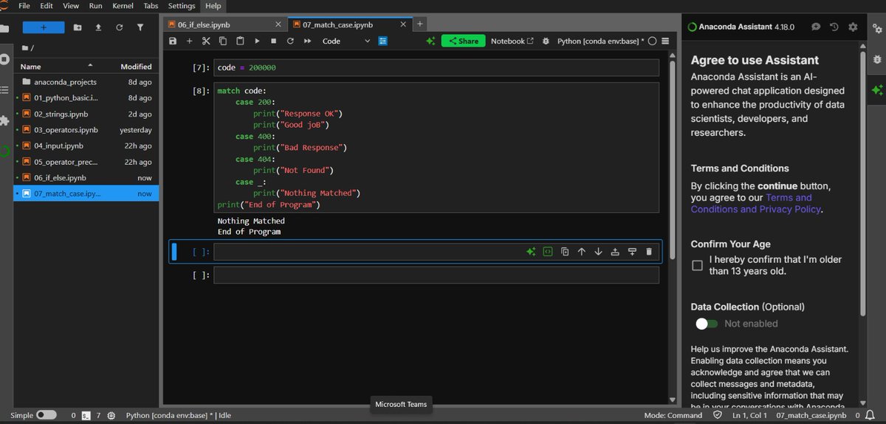Create a new folder in file browser

coord(78,27)
